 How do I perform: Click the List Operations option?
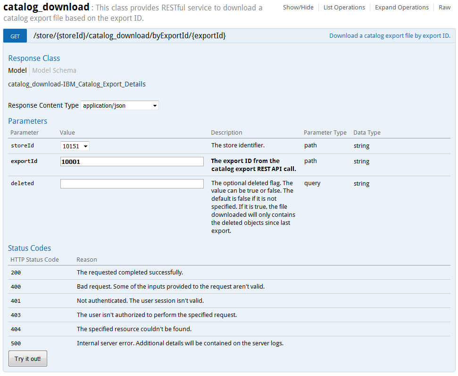344,7
